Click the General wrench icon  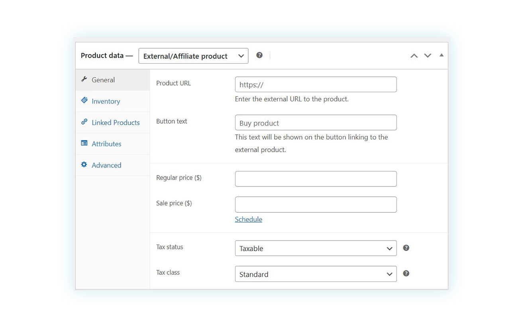point(84,79)
